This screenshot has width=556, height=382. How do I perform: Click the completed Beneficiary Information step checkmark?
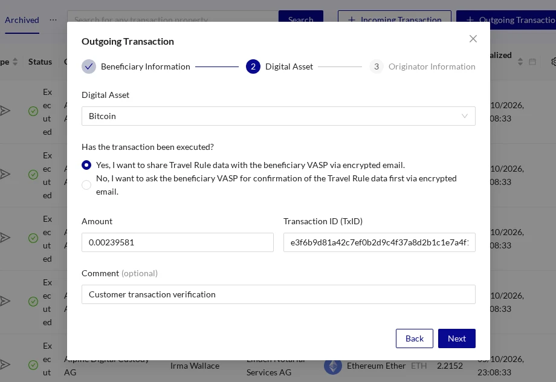coord(89,66)
